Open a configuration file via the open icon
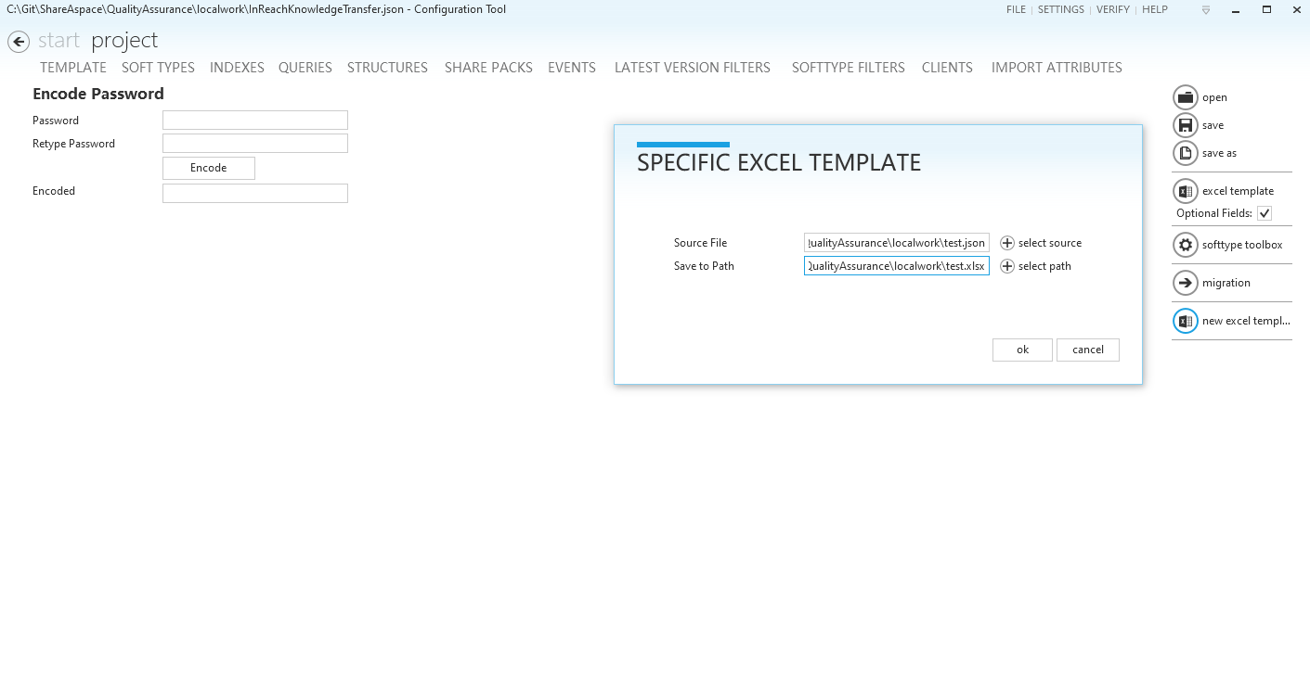The width and height of the screenshot is (1310, 700). click(1186, 96)
